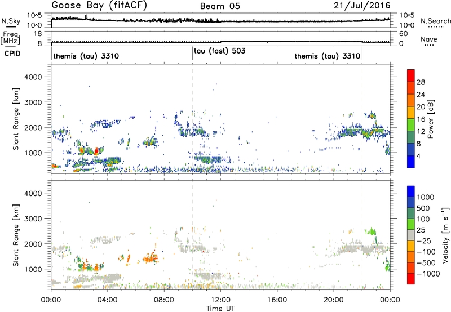
Task: Click the '20' label on Power colorbar
Action: tap(421, 107)
